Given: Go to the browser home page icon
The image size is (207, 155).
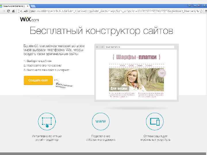Looking at the screenshot, I should pos(13,11).
